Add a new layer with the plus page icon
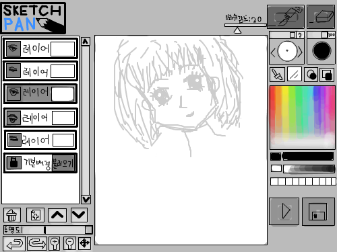The image size is (337, 252). pos(35,215)
